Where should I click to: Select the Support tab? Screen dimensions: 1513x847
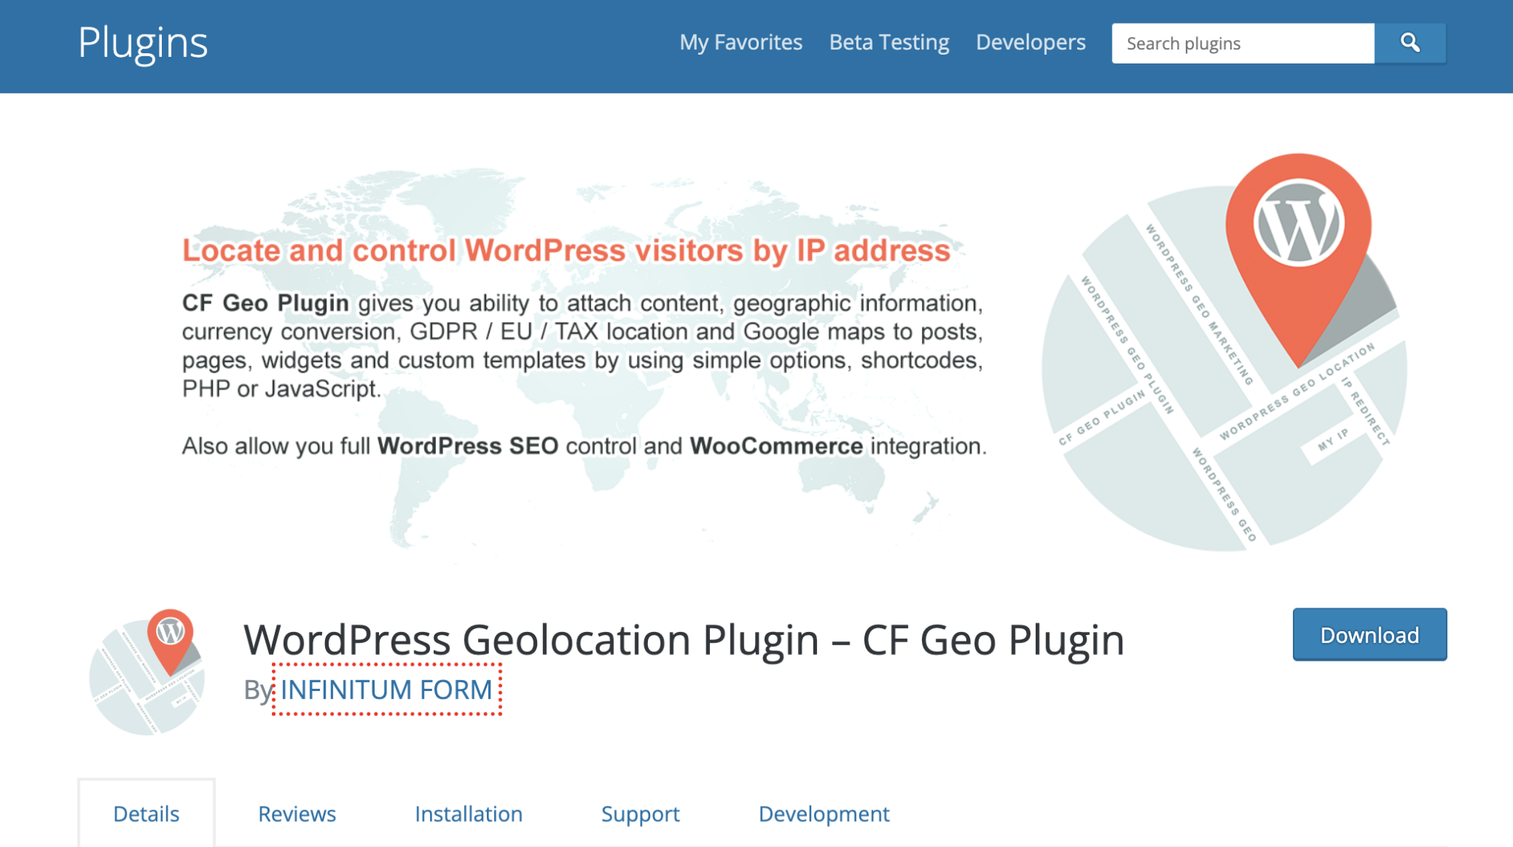[640, 814]
